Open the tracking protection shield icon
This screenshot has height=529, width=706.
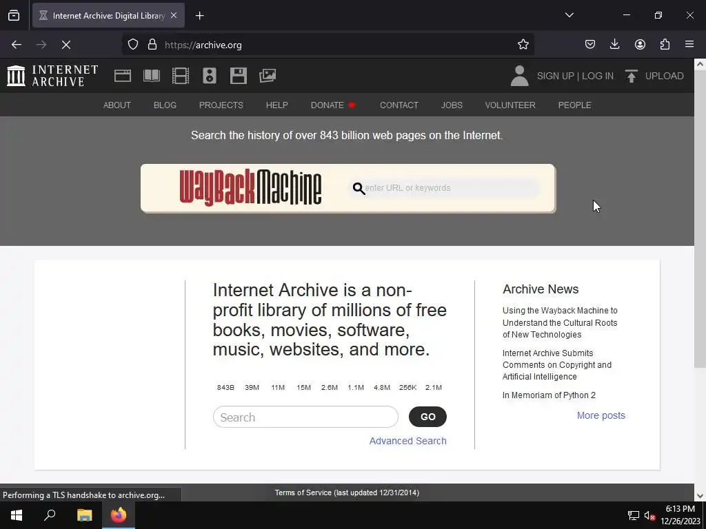[133, 45]
